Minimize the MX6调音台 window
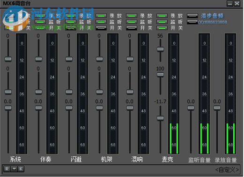 [x=230, y=3]
